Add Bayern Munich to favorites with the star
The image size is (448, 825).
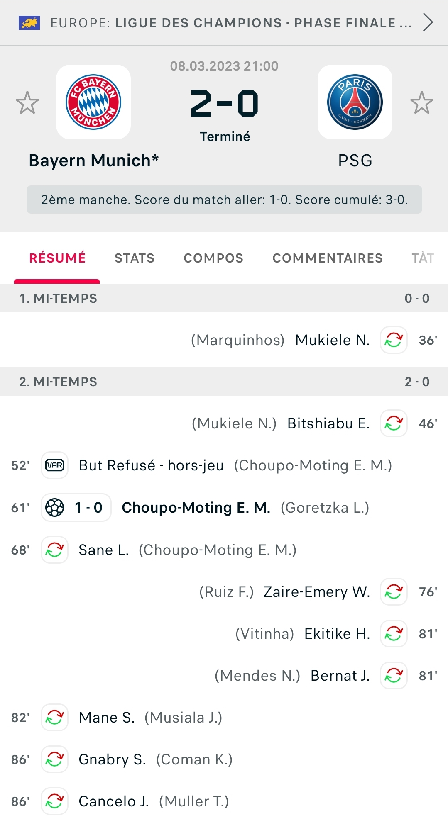click(27, 102)
